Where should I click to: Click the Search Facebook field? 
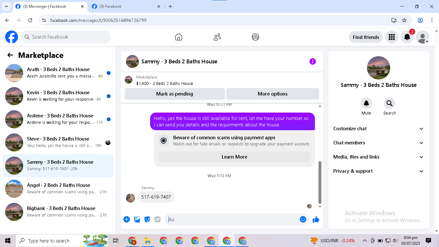click(x=66, y=37)
